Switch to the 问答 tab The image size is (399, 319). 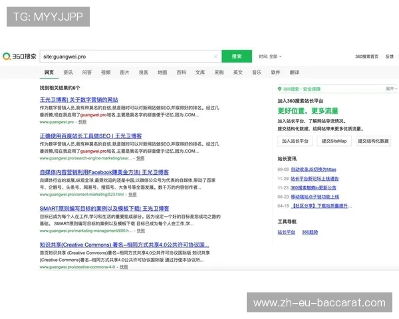(x=86, y=72)
